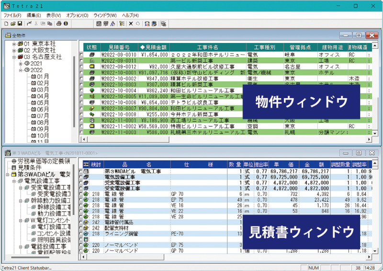Image resolution: width=383 pixels, height=271 pixels.
Task: Click the open folder toolbar icon
Action: [x=13, y=24]
